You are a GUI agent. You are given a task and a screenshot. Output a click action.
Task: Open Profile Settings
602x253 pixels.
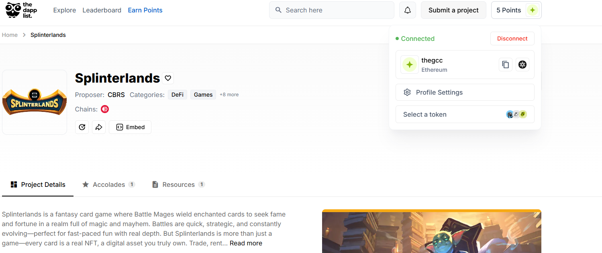[x=465, y=92]
